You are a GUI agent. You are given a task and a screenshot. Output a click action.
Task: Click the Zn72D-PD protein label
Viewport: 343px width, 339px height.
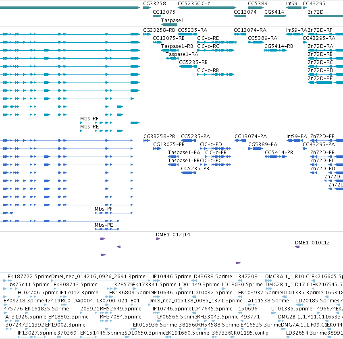click(x=323, y=169)
